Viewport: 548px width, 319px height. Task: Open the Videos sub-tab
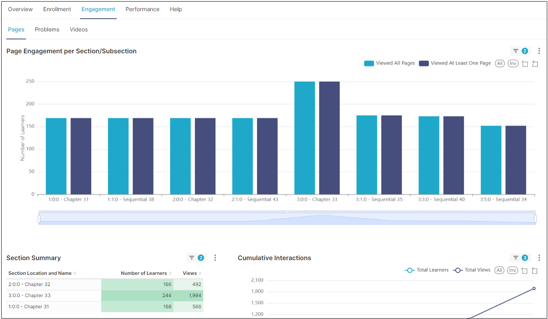pos(79,29)
